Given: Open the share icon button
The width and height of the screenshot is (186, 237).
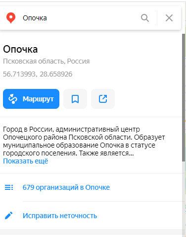Looking at the screenshot, I should 103,99.
